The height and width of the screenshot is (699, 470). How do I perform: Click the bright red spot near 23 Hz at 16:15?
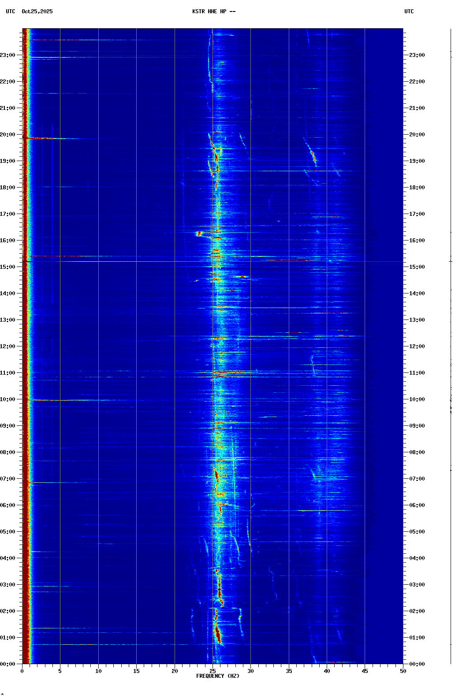[199, 233]
